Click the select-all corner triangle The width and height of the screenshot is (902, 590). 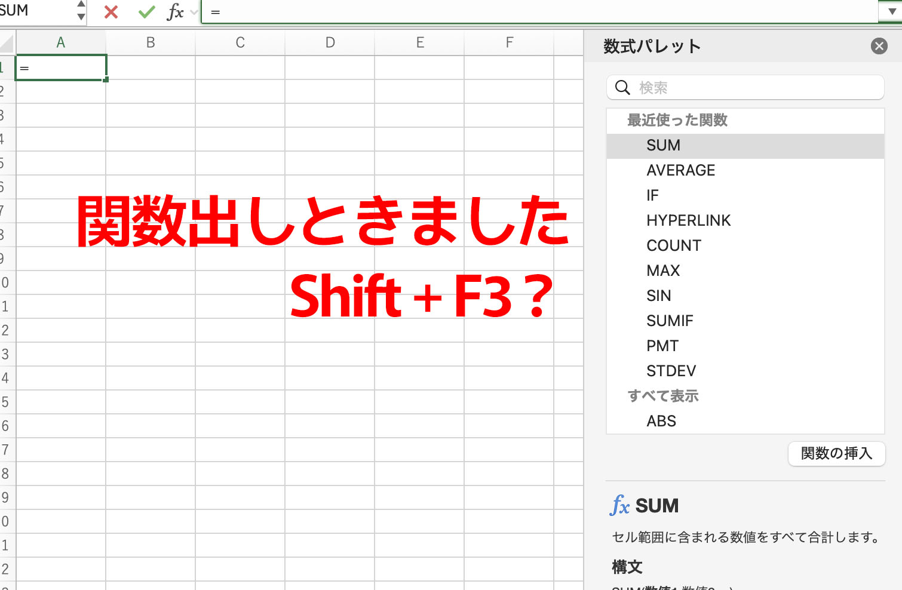[x=7, y=44]
